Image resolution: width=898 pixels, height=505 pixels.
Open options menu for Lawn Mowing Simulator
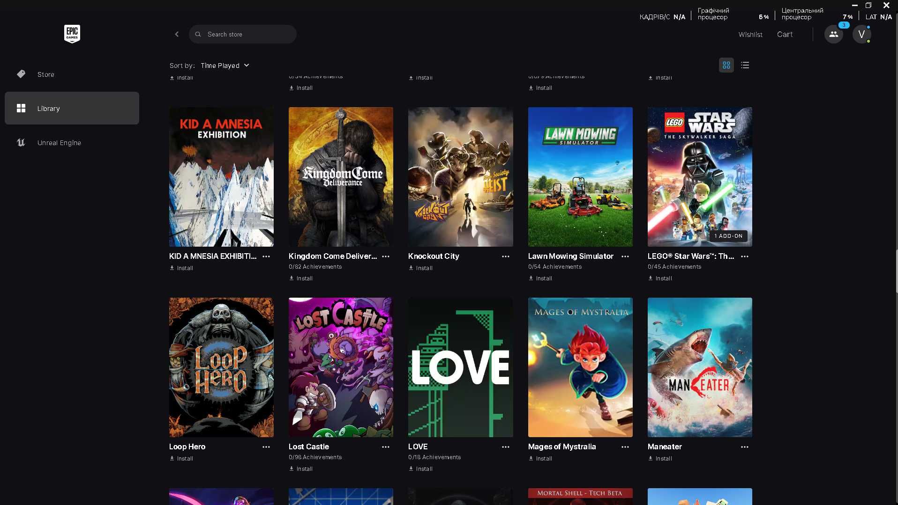coord(625,256)
